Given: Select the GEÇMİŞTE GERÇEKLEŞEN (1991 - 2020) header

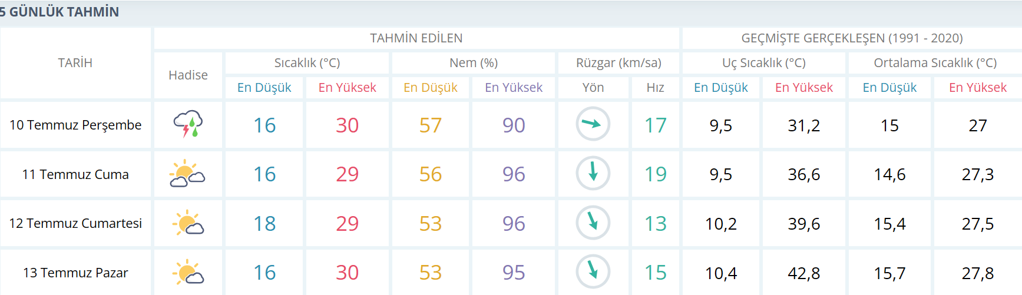Looking at the screenshot, I should (x=852, y=38).
